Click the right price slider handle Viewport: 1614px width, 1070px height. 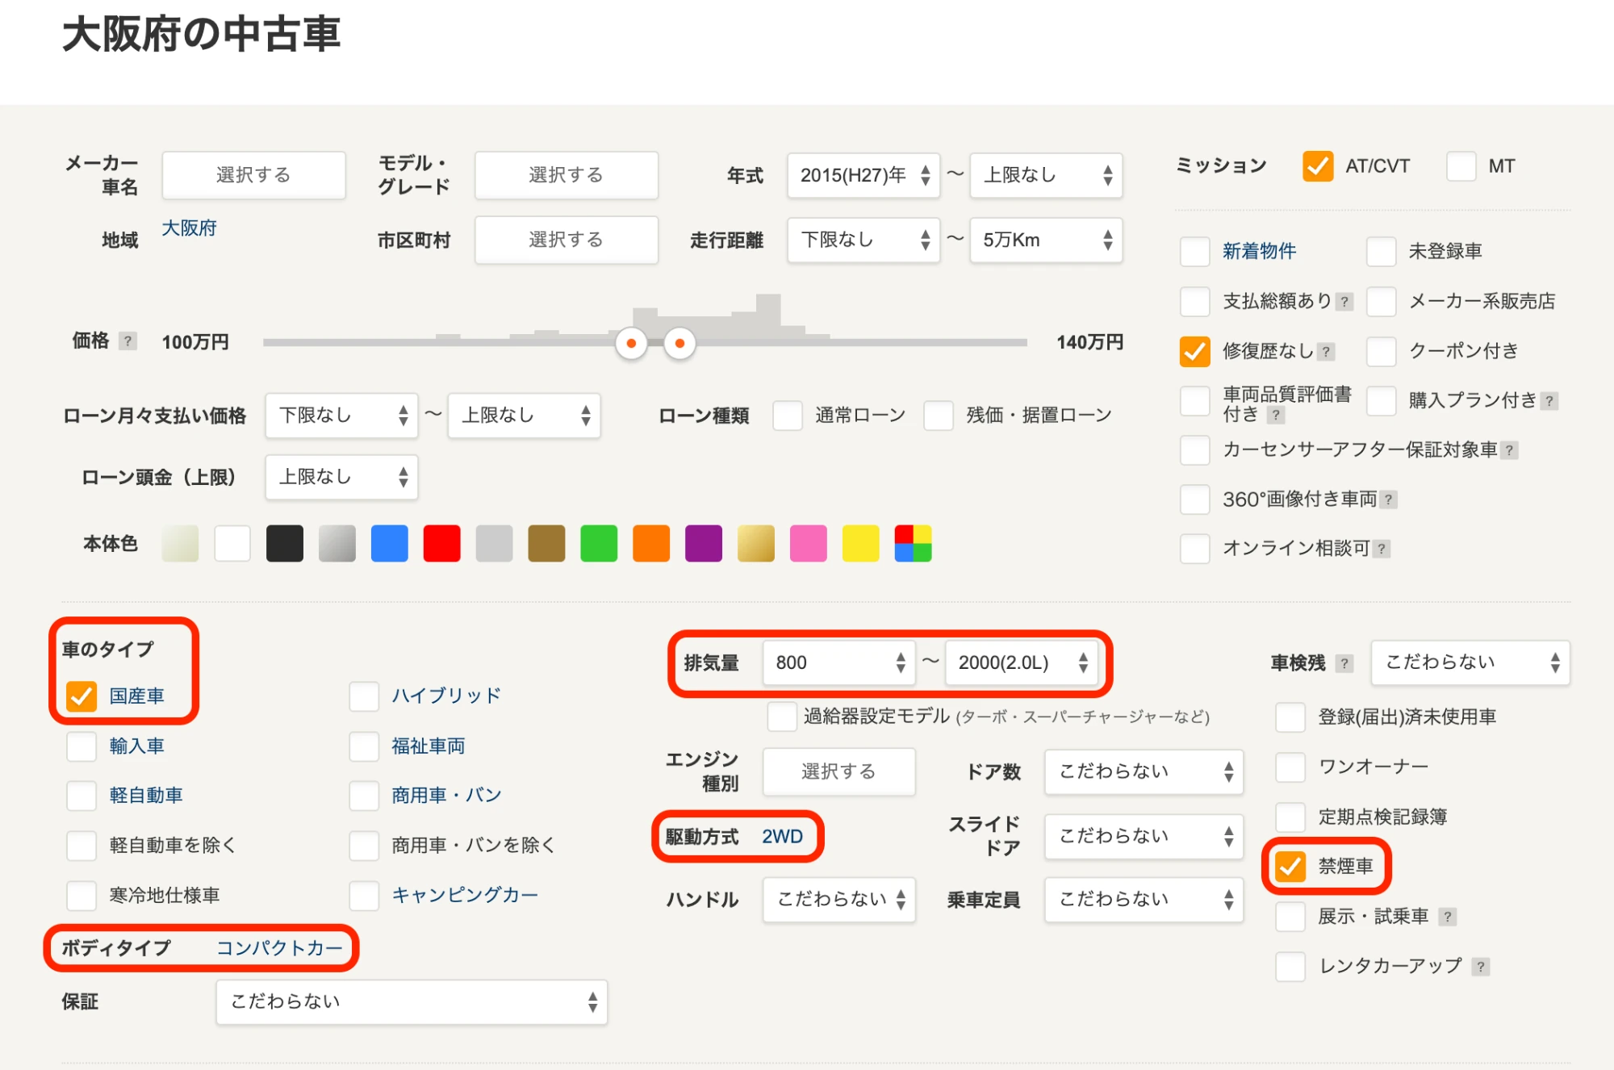(x=679, y=344)
